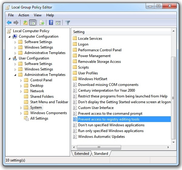
Task: Click the Forward arrow toolbar icon
Action: tap(16, 23)
